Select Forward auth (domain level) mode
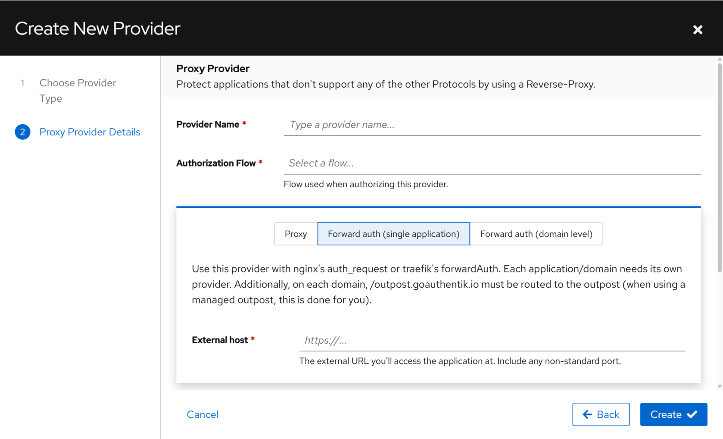 coord(536,234)
